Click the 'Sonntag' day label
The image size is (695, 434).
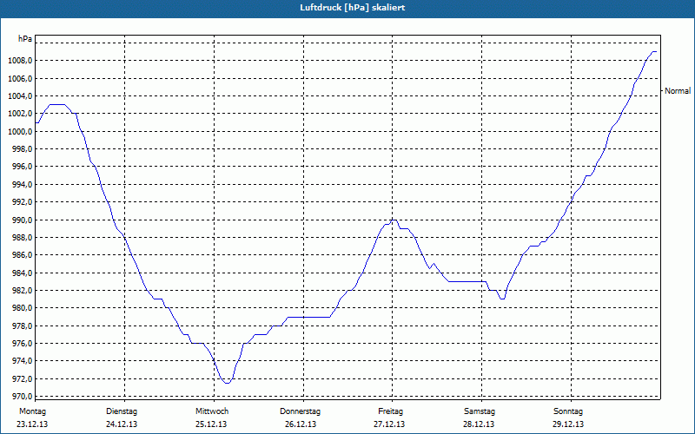click(x=568, y=411)
